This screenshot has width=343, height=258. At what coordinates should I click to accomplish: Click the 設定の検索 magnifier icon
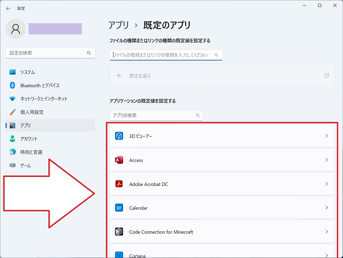tap(89, 53)
